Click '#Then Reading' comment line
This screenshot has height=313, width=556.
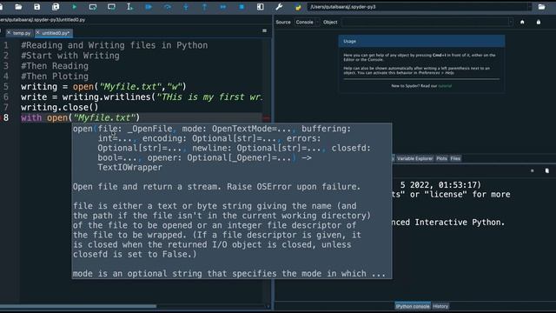(55, 66)
